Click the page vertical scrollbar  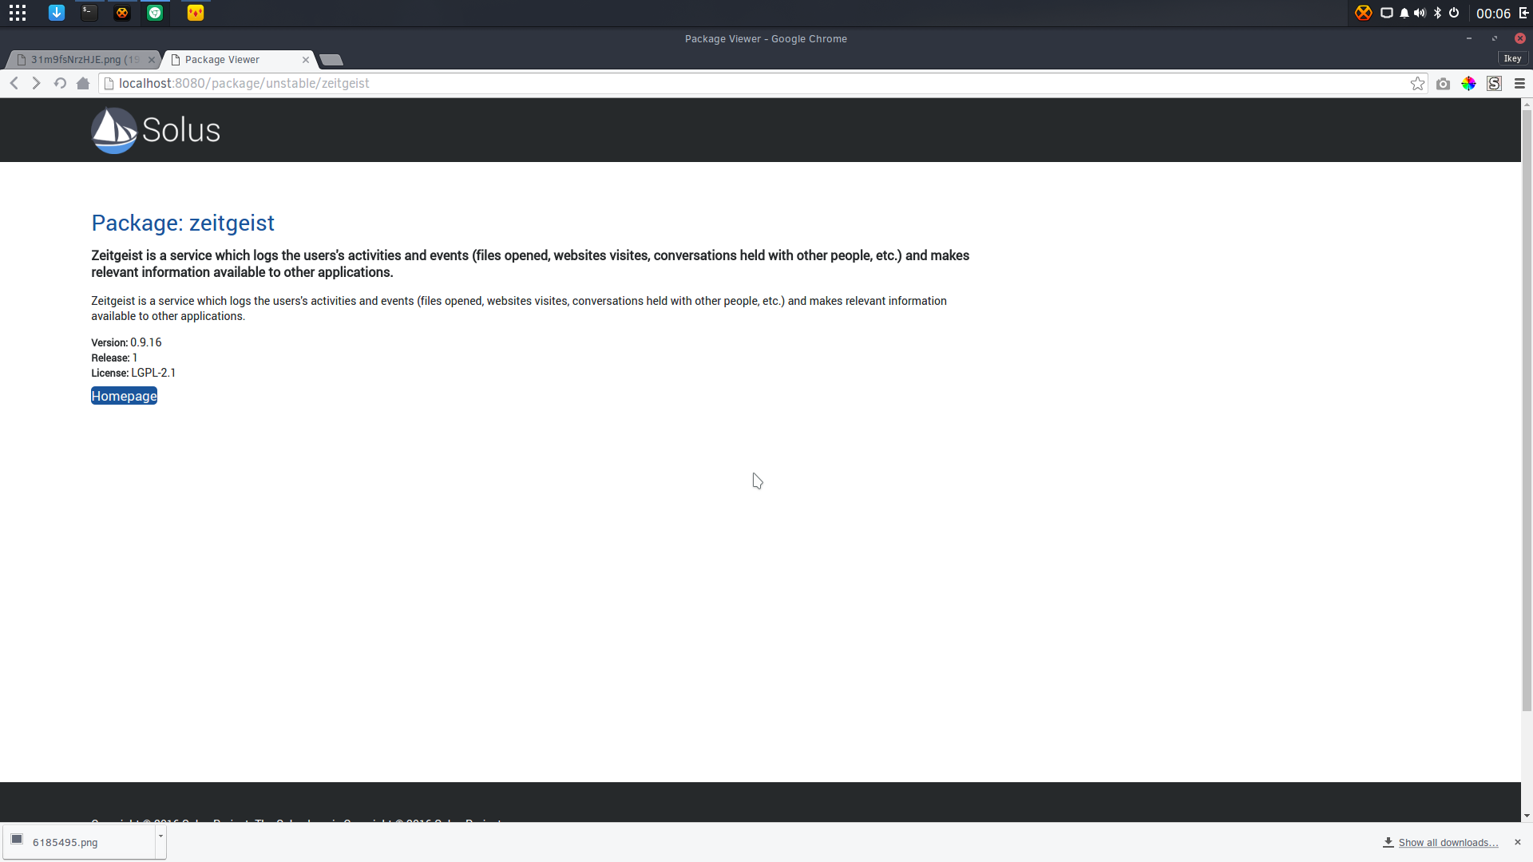point(1527,411)
